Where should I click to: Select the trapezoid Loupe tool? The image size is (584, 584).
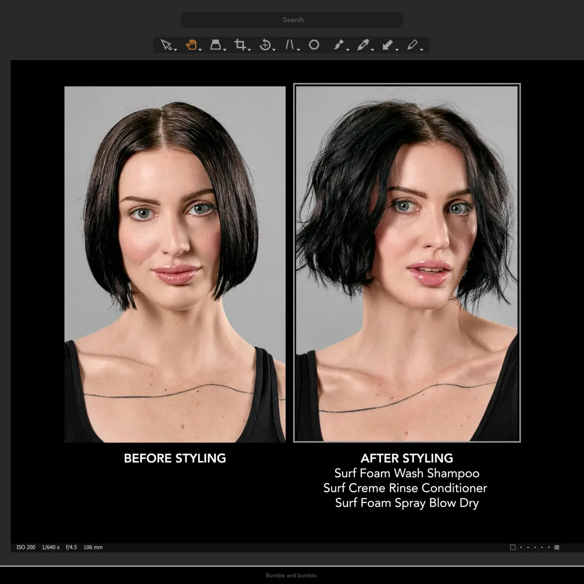pos(215,45)
